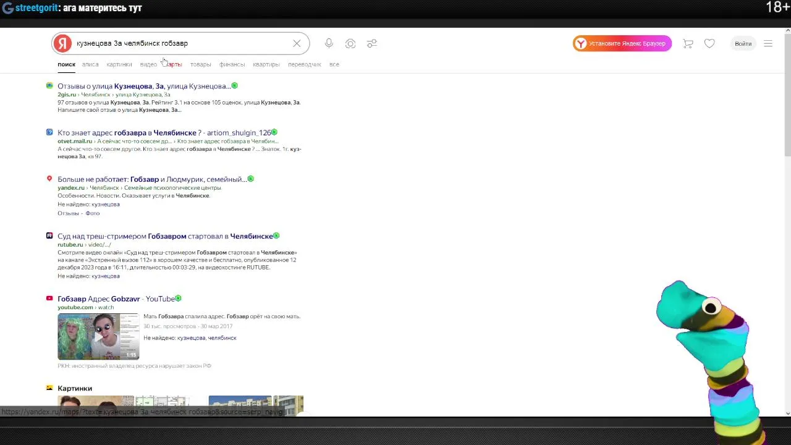Switch to алиса tab

(x=90, y=64)
